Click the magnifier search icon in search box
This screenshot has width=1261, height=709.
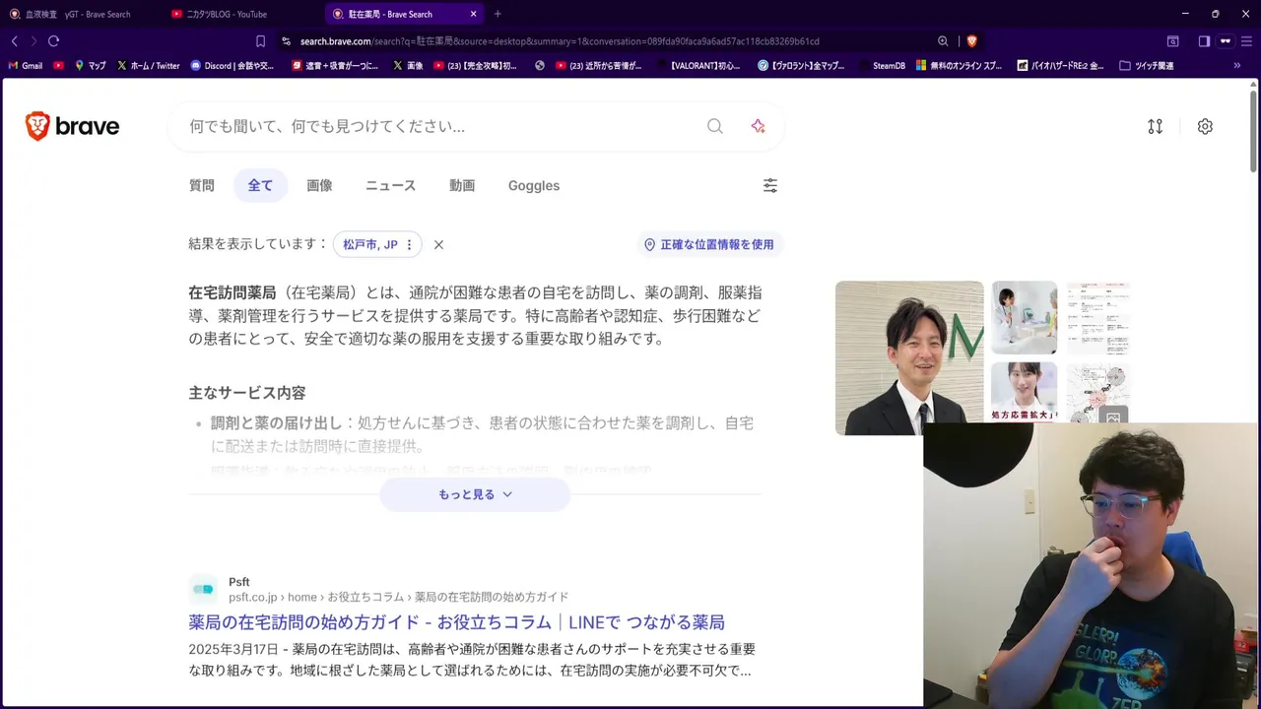tap(715, 126)
